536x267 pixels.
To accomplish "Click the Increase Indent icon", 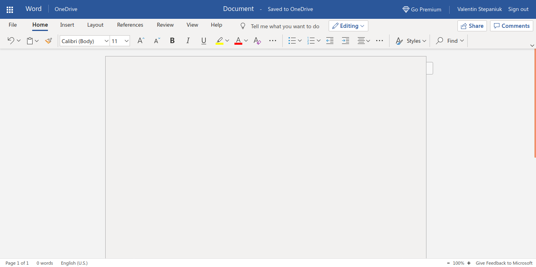I will [346, 41].
